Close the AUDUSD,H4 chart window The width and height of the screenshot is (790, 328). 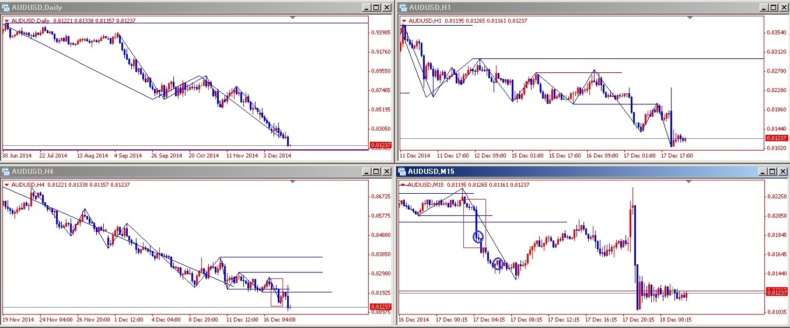[x=386, y=172]
